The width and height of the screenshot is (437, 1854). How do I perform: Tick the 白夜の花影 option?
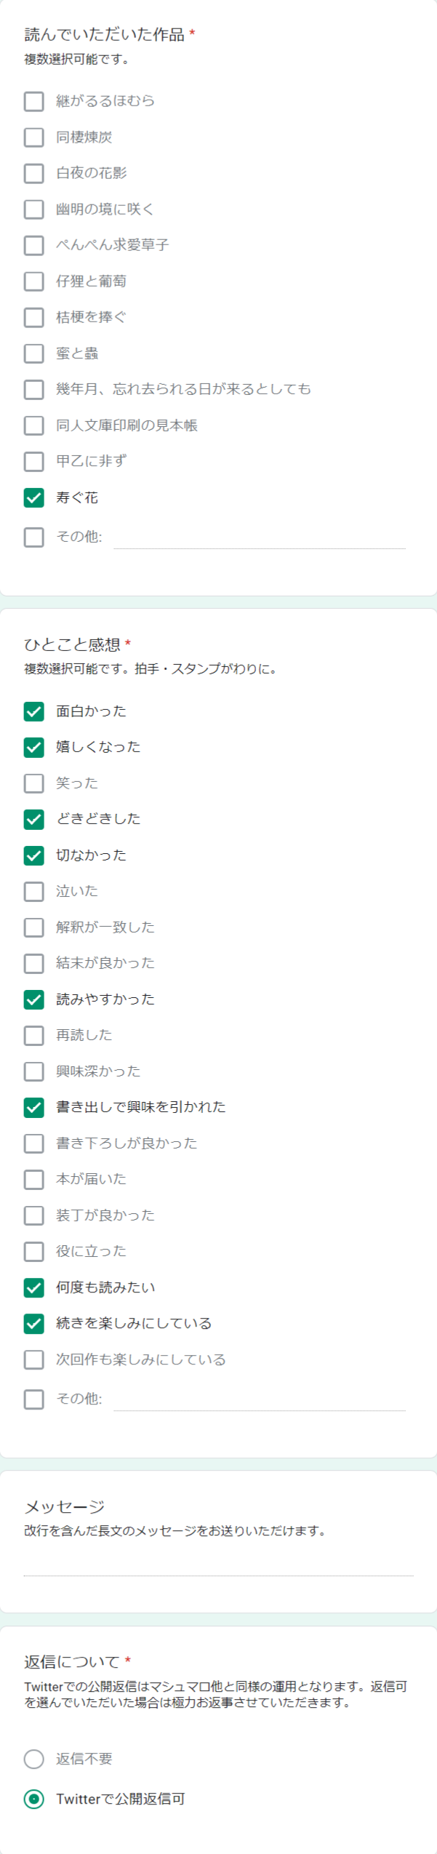pyautogui.click(x=34, y=173)
